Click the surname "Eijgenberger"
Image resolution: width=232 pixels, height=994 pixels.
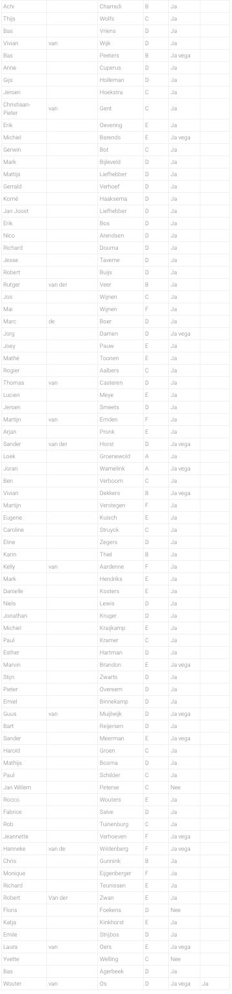click(116, 873)
